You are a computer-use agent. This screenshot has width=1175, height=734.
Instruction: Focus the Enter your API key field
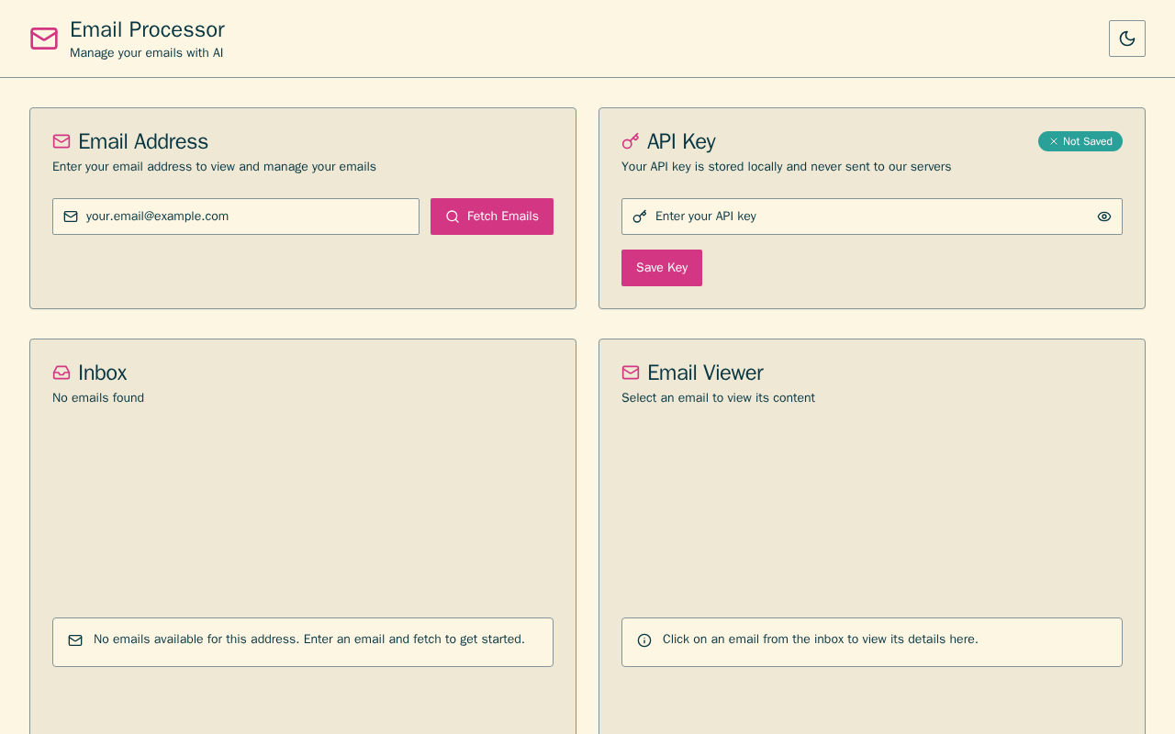click(x=872, y=217)
